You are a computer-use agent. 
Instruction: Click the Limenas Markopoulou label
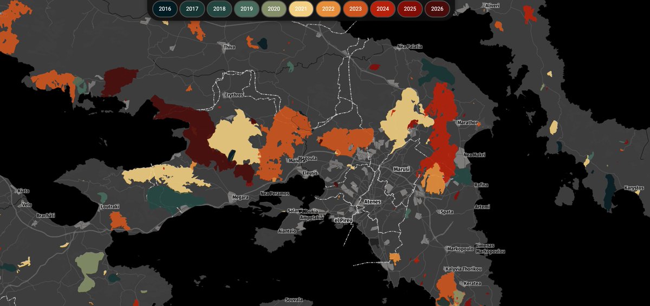(490, 249)
